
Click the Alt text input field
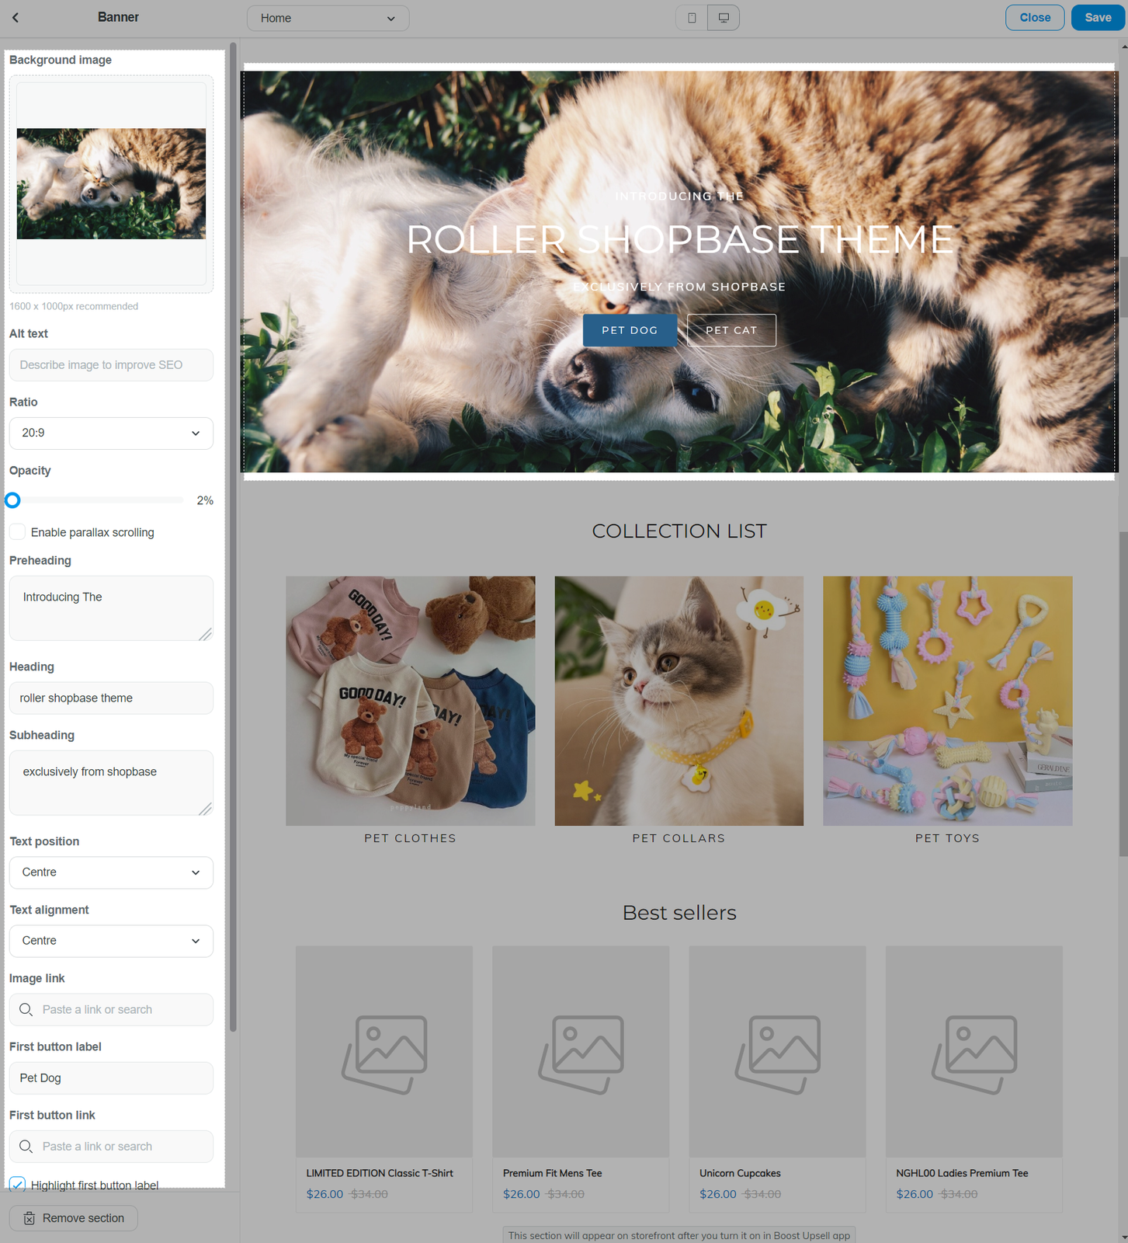coord(111,365)
